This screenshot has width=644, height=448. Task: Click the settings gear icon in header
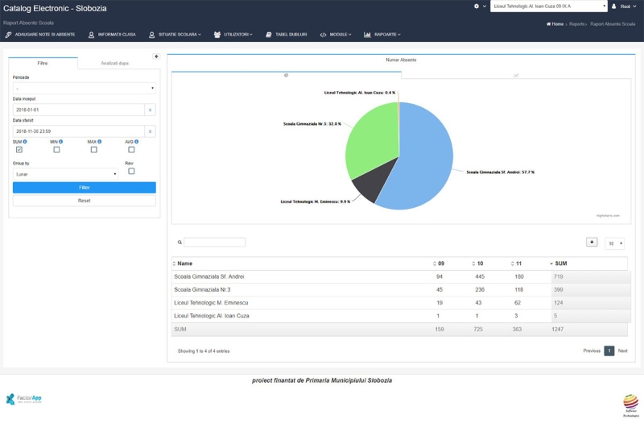point(477,6)
